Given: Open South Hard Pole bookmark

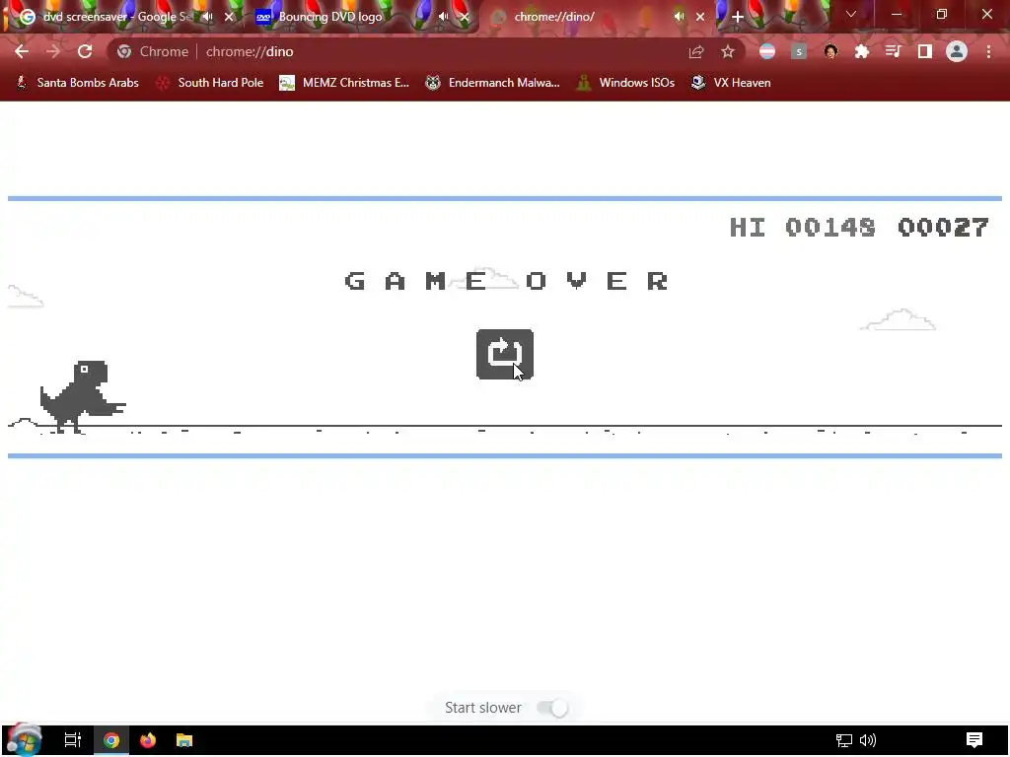Looking at the screenshot, I should [210, 83].
